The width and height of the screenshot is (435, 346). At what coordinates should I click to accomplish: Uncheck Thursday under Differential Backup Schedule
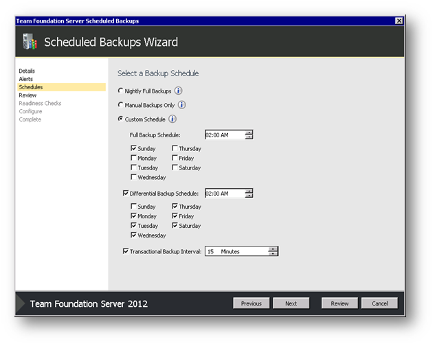pyautogui.click(x=175, y=206)
